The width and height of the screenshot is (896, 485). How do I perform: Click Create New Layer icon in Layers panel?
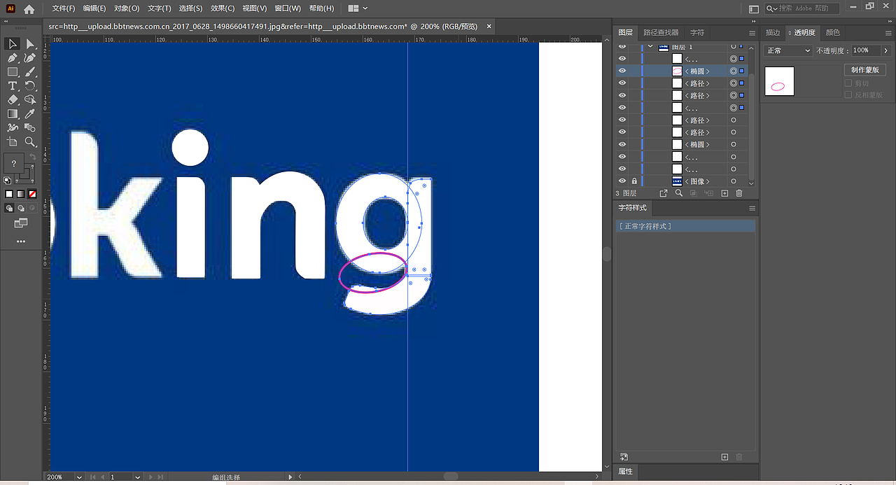coord(724,193)
